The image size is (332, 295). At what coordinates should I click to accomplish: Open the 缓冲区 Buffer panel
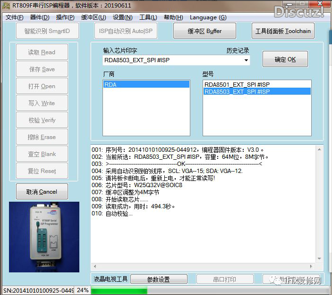204,31
